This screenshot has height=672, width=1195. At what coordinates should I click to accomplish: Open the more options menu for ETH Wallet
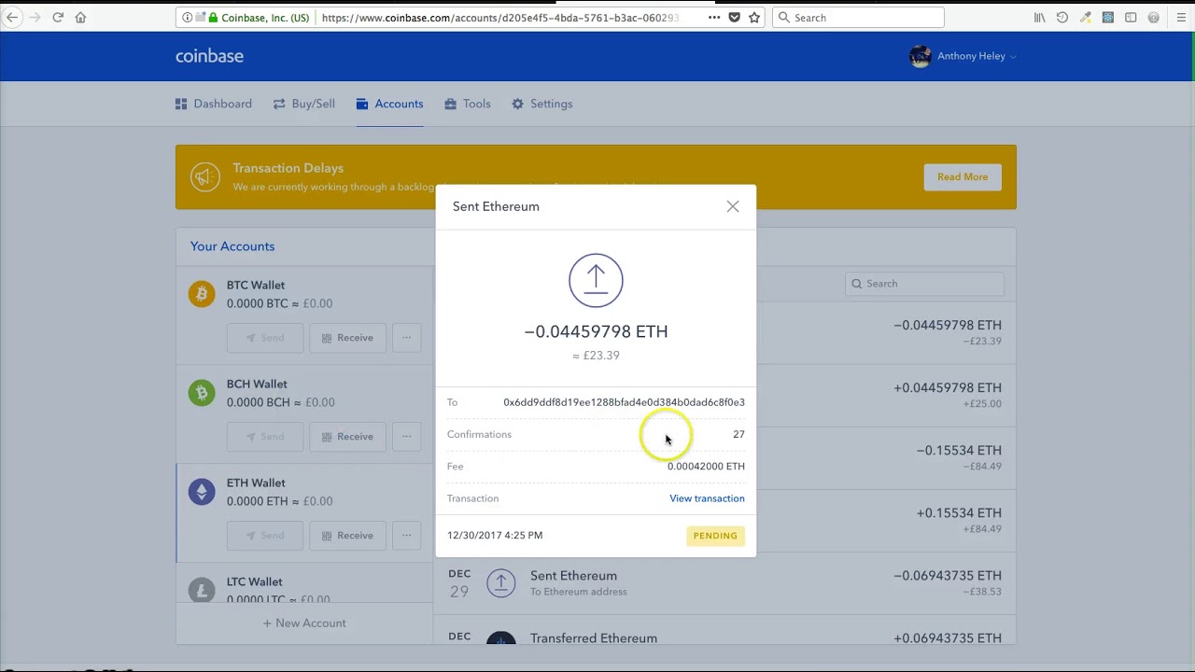point(406,536)
